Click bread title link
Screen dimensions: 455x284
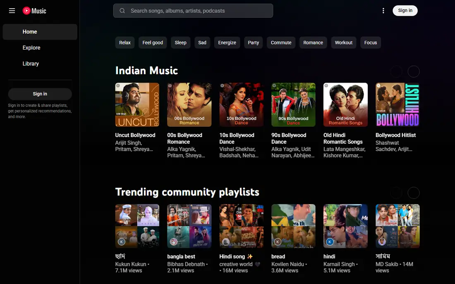click(278, 256)
